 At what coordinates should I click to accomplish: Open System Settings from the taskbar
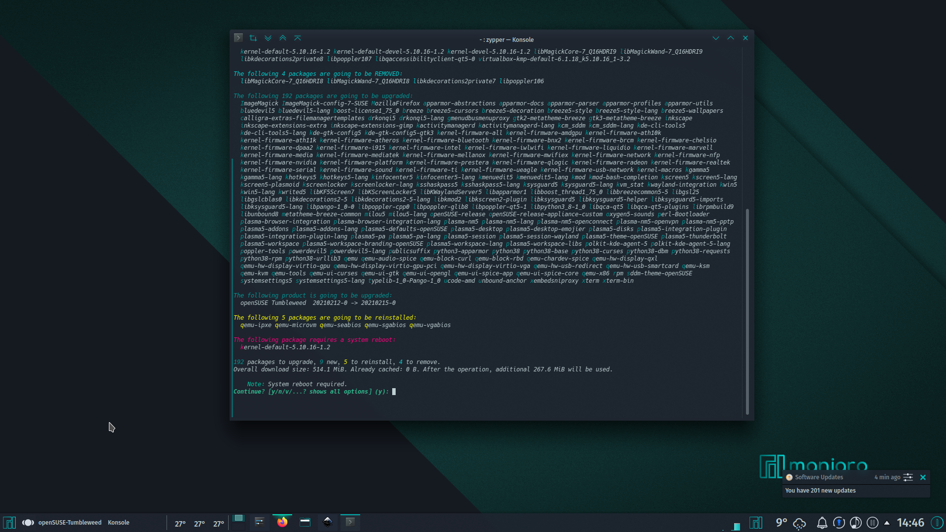click(260, 522)
